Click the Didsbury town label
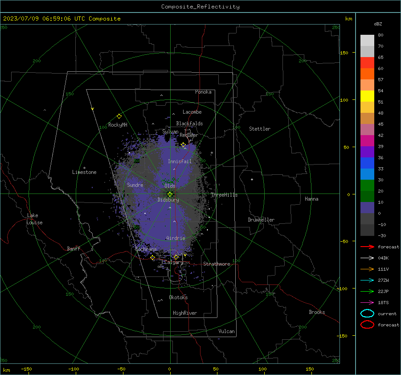This screenshot has width=401, height=375. (168, 200)
